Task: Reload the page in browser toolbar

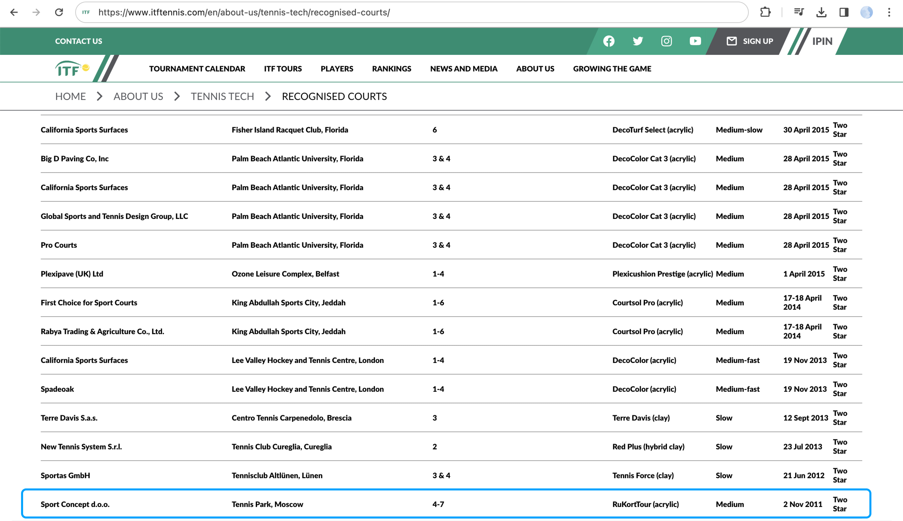Action: tap(59, 13)
